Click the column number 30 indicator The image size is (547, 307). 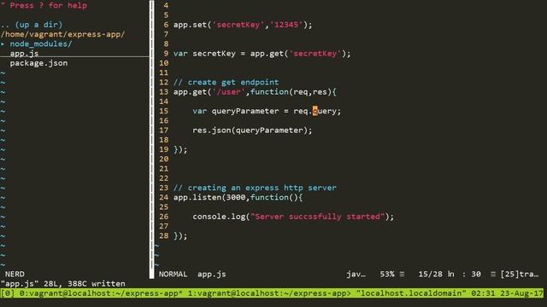(476, 275)
